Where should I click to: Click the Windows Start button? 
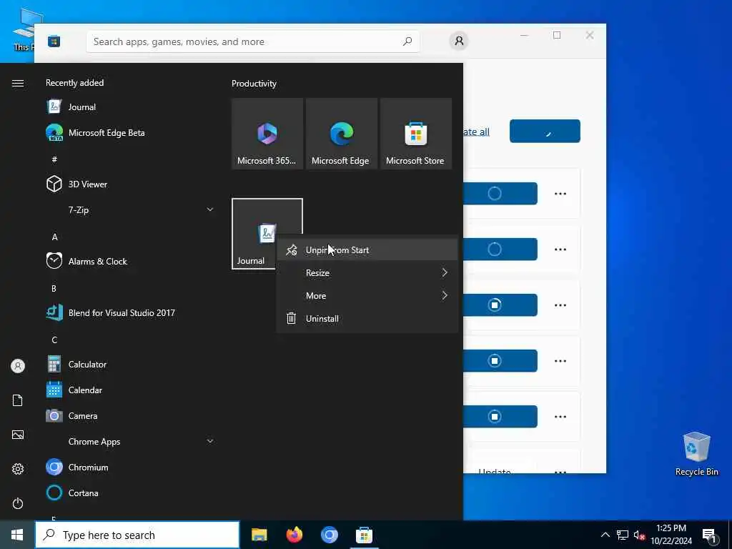pyautogui.click(x=17, y=535)
